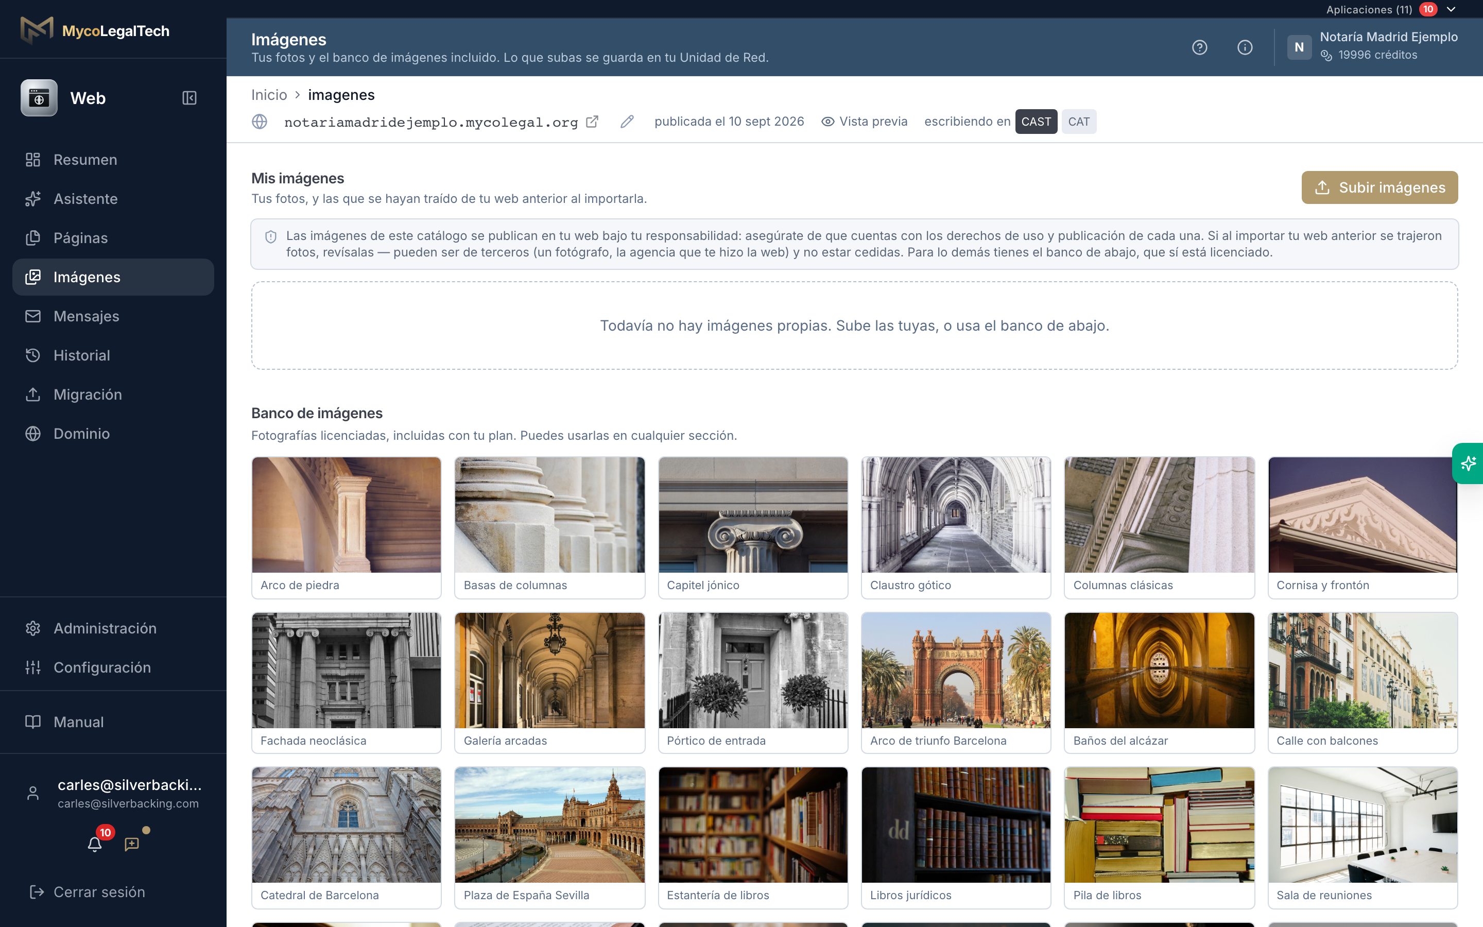Open Mensajes section
The image size is (1483, 927).
(113, 316)
